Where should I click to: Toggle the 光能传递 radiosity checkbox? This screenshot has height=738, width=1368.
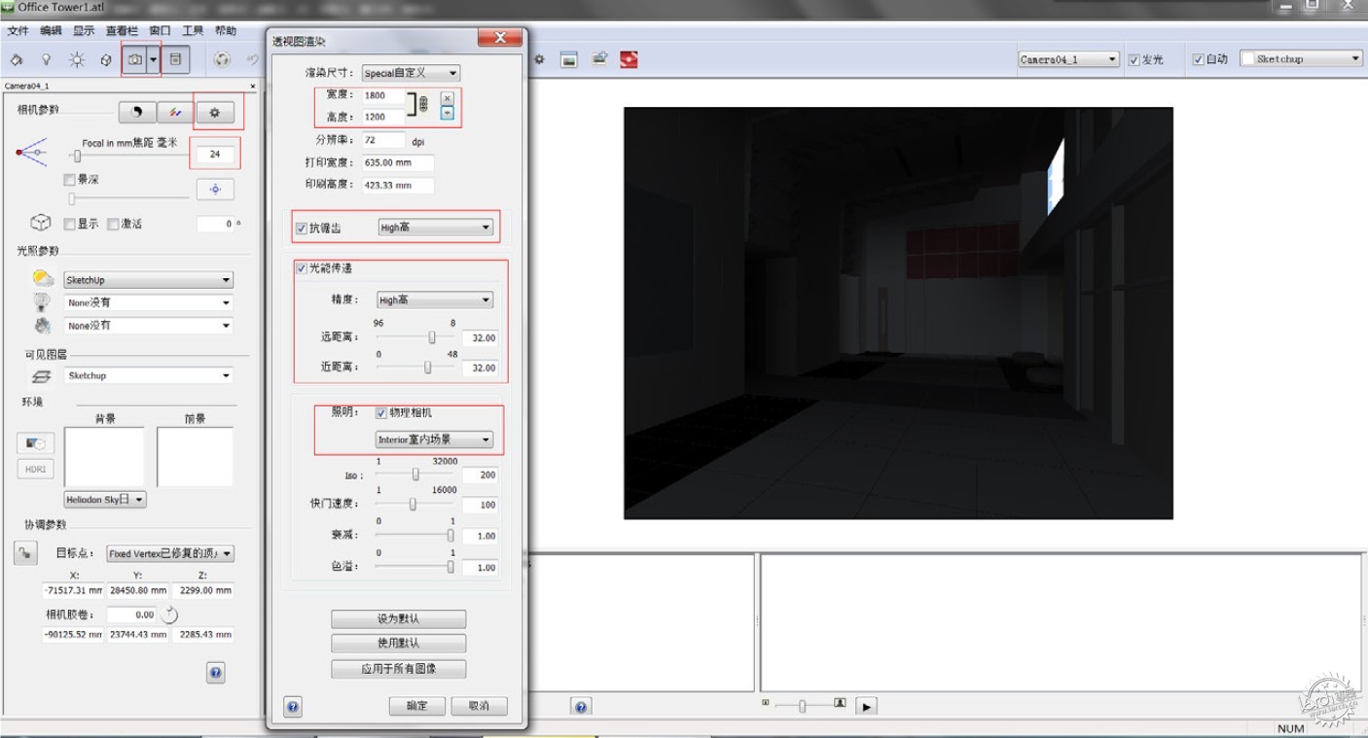tap(302, 268)
